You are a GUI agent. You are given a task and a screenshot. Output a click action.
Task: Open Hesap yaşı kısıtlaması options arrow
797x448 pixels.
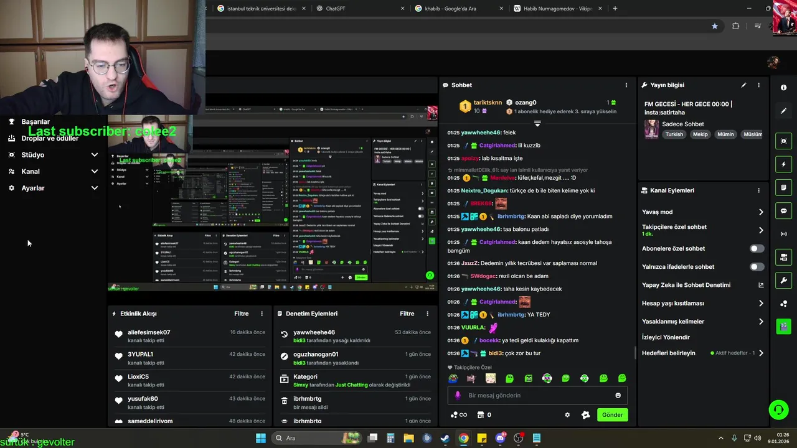coord(761,304)
